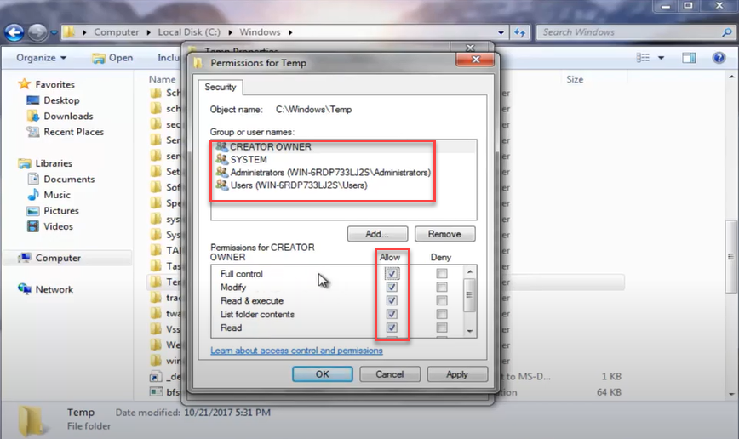Click the Documents library icon
The width and height of the screenshot is (739, 439).
coord(33,179)
